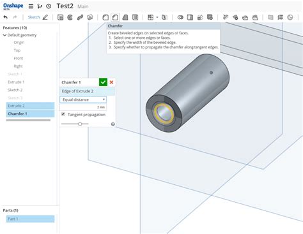The width and height of the screenshot is (303, 234).
Task: Select the Pattern tool
Action: pos(151,17)
